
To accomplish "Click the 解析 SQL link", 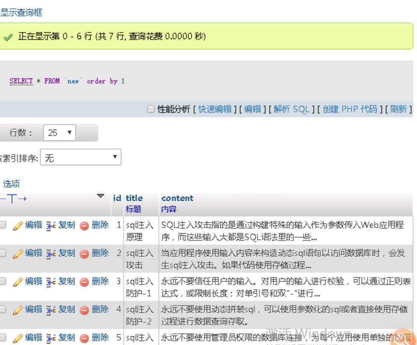I will click(292, 109).
